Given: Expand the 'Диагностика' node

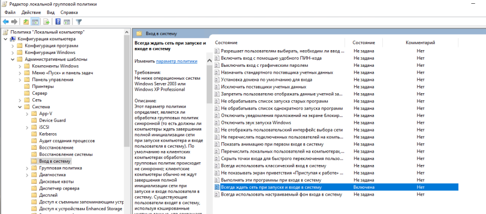Looking at the screenshot, I should click(27, 175).
